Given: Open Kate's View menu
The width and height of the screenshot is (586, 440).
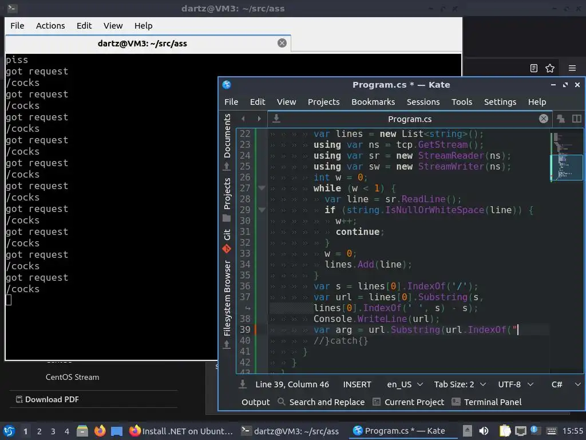Looking at the screenshot, I should point(286,102).
